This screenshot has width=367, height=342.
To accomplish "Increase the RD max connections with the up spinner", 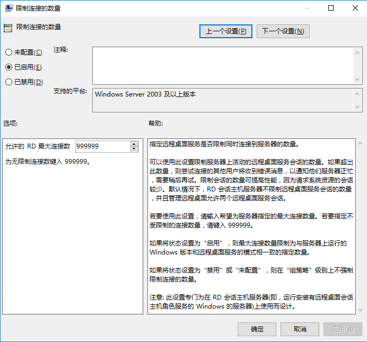I will 134,144.
